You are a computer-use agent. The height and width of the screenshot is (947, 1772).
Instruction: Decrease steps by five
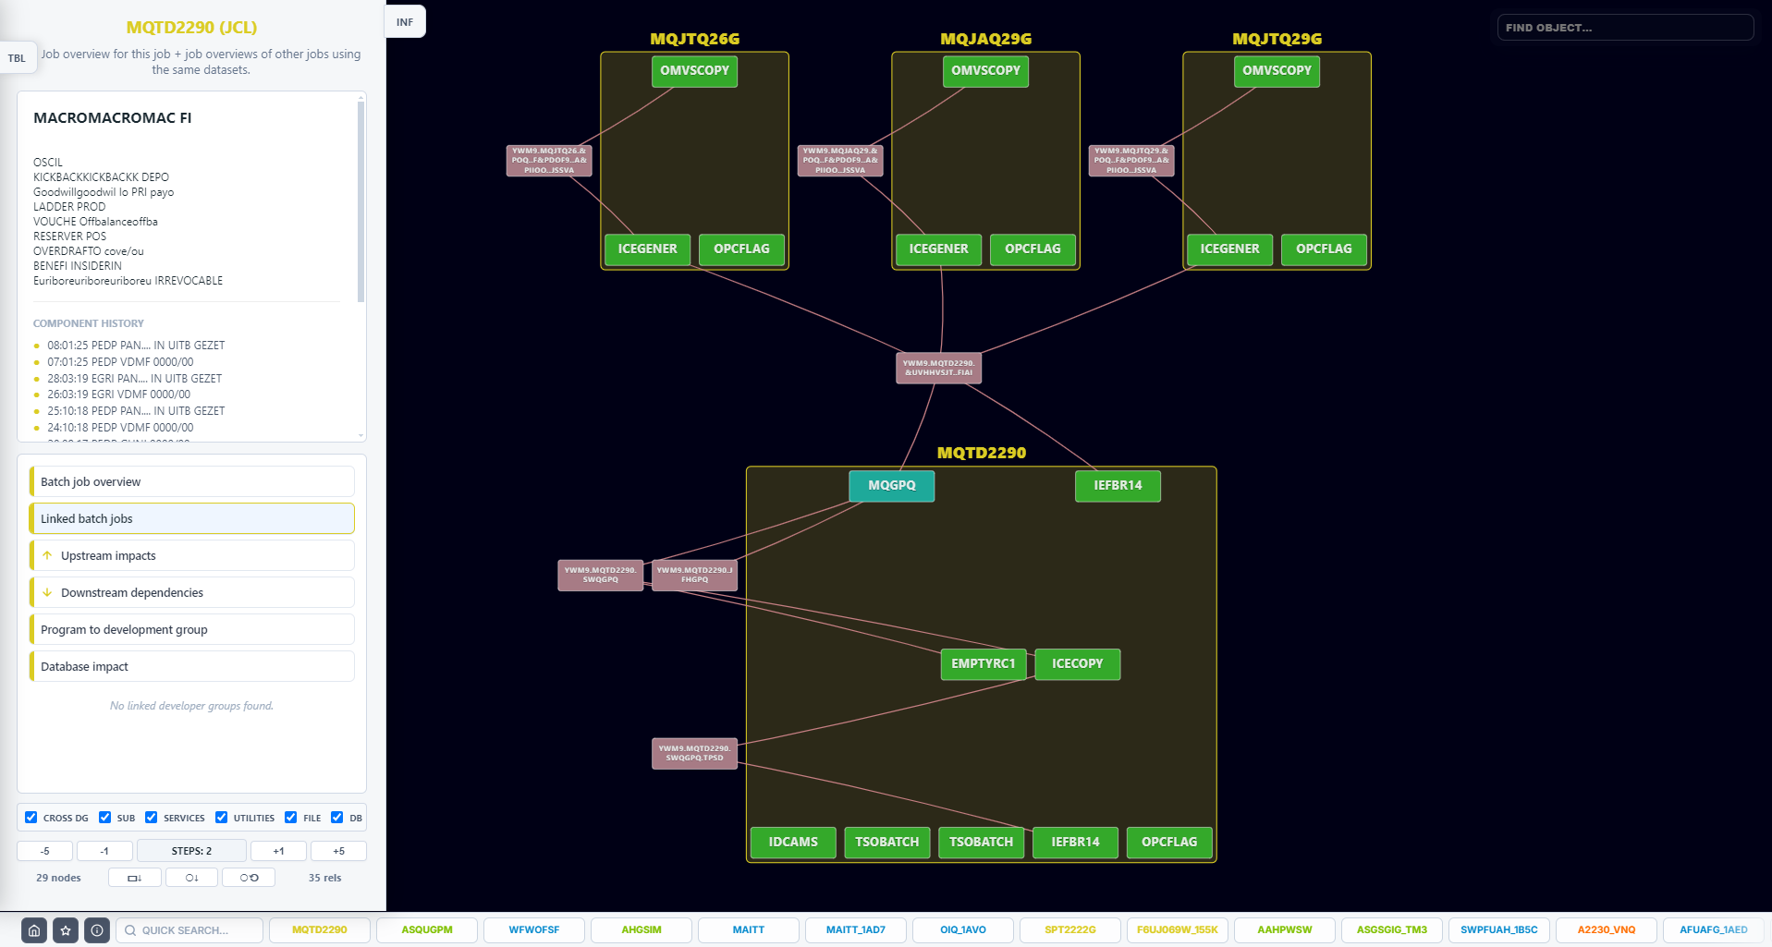click(x=45, y=851)
